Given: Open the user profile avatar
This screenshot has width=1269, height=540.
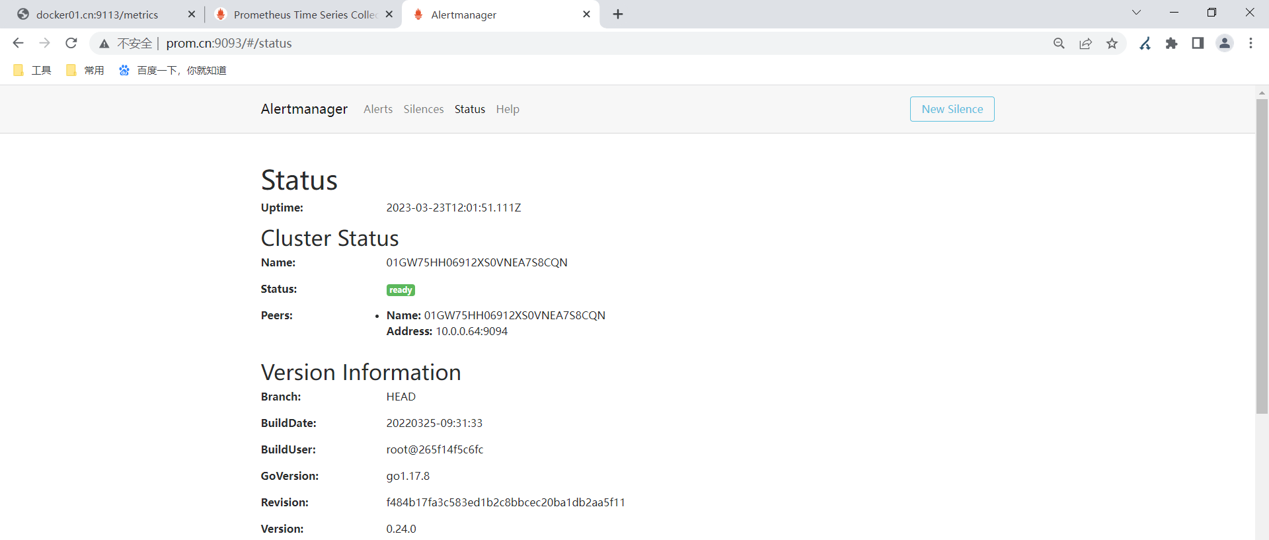Looking at the screenshot, I should 1225,44.
